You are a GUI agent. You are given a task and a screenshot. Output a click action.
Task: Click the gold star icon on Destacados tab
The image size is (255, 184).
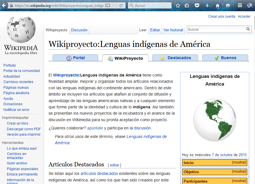[162, 58]
